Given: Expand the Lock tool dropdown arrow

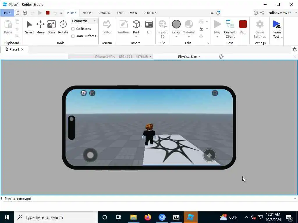Looking at the screenshot, I should click(x=207, y=29).
